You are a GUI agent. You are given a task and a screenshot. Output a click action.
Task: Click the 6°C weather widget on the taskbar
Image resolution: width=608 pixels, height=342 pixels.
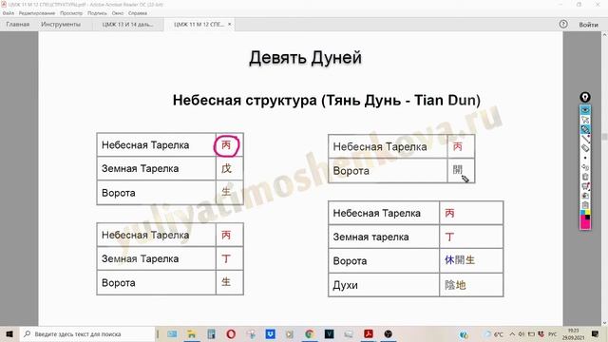(x=494, y=333)
